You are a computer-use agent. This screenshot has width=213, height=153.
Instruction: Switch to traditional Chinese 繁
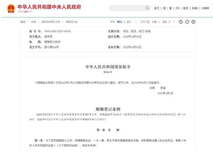coord(170,8)
